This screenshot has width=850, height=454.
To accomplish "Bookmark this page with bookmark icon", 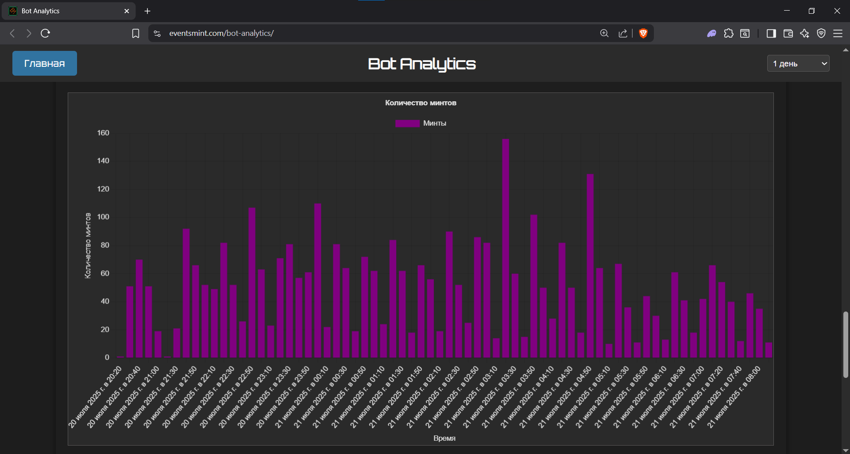I will pyautogui.click(x=135, y=34).
